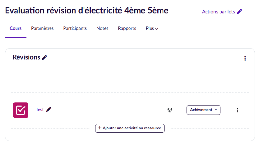Screen dimensions: 259x146
Task: Open the Rapports tab
Action: pyautogui.click(x=127, y=28)
